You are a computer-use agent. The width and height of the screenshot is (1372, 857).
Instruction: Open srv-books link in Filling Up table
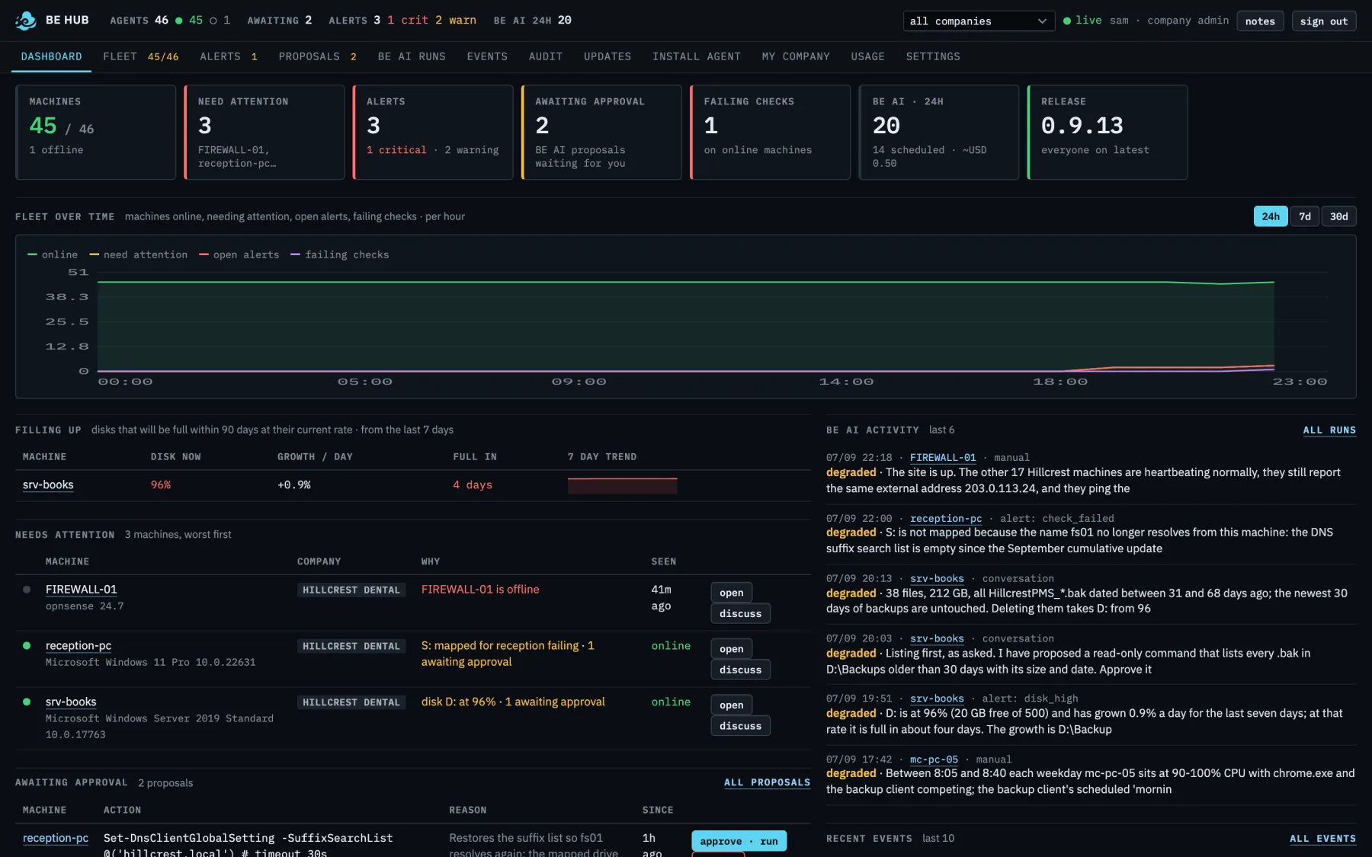coord(48,484)
